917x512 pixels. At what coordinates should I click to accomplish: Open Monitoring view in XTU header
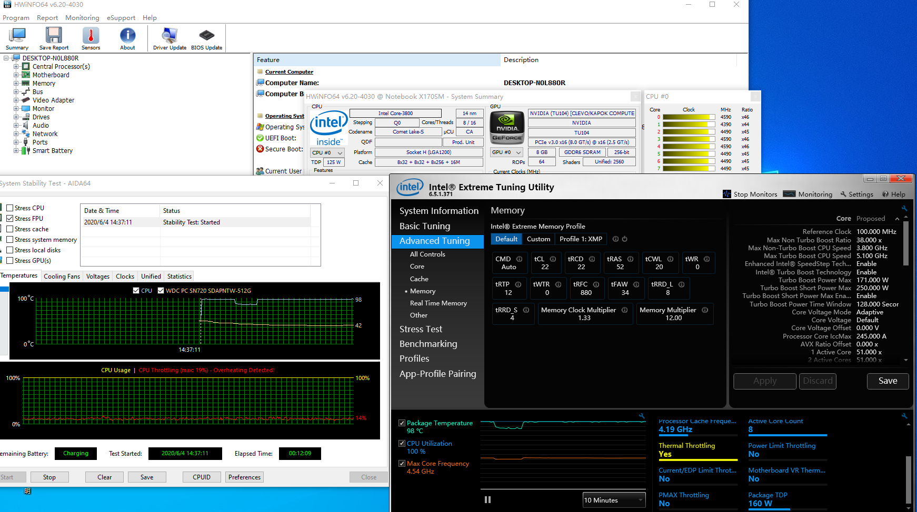[x=808, y=194]
